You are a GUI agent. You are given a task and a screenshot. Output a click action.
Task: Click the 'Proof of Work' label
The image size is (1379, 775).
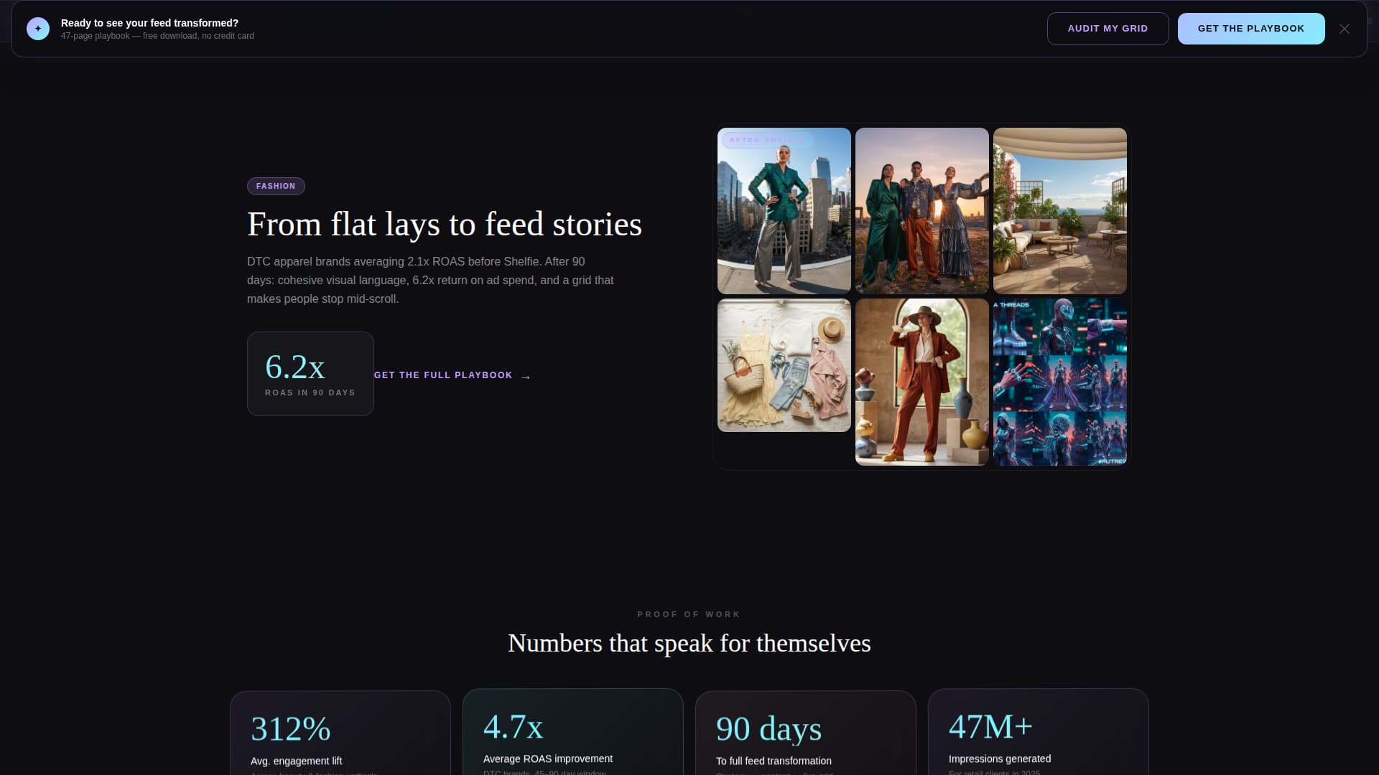(x=689, y=614)
